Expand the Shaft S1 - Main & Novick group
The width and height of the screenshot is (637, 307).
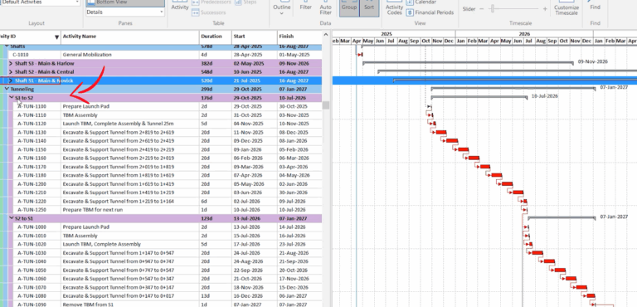[11, 80]
